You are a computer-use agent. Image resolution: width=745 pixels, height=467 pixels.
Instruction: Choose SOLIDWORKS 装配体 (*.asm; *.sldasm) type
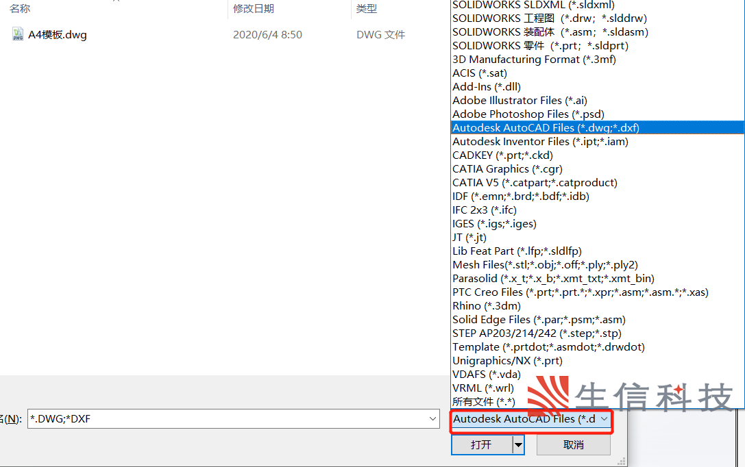point(597,32)
